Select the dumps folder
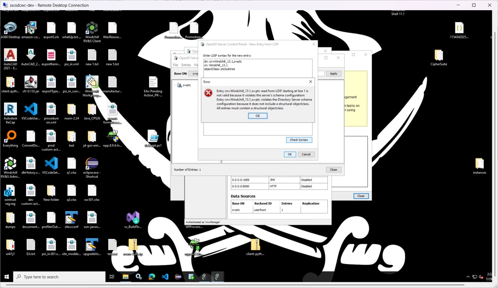The width and height of the screenshot is (498, 288). tap(10, 220)
